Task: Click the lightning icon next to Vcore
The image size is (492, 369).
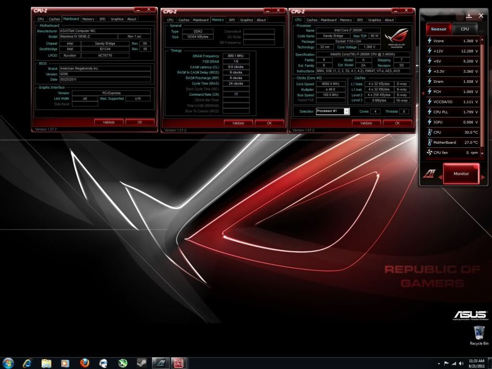Action: click(x=429, y=40)
